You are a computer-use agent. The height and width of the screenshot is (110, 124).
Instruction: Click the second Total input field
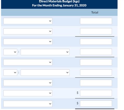pyautogui.click(x=96, y=31)
